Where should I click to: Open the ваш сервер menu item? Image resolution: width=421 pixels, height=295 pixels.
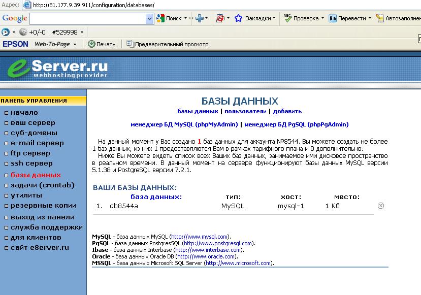[x=33, y=123]
